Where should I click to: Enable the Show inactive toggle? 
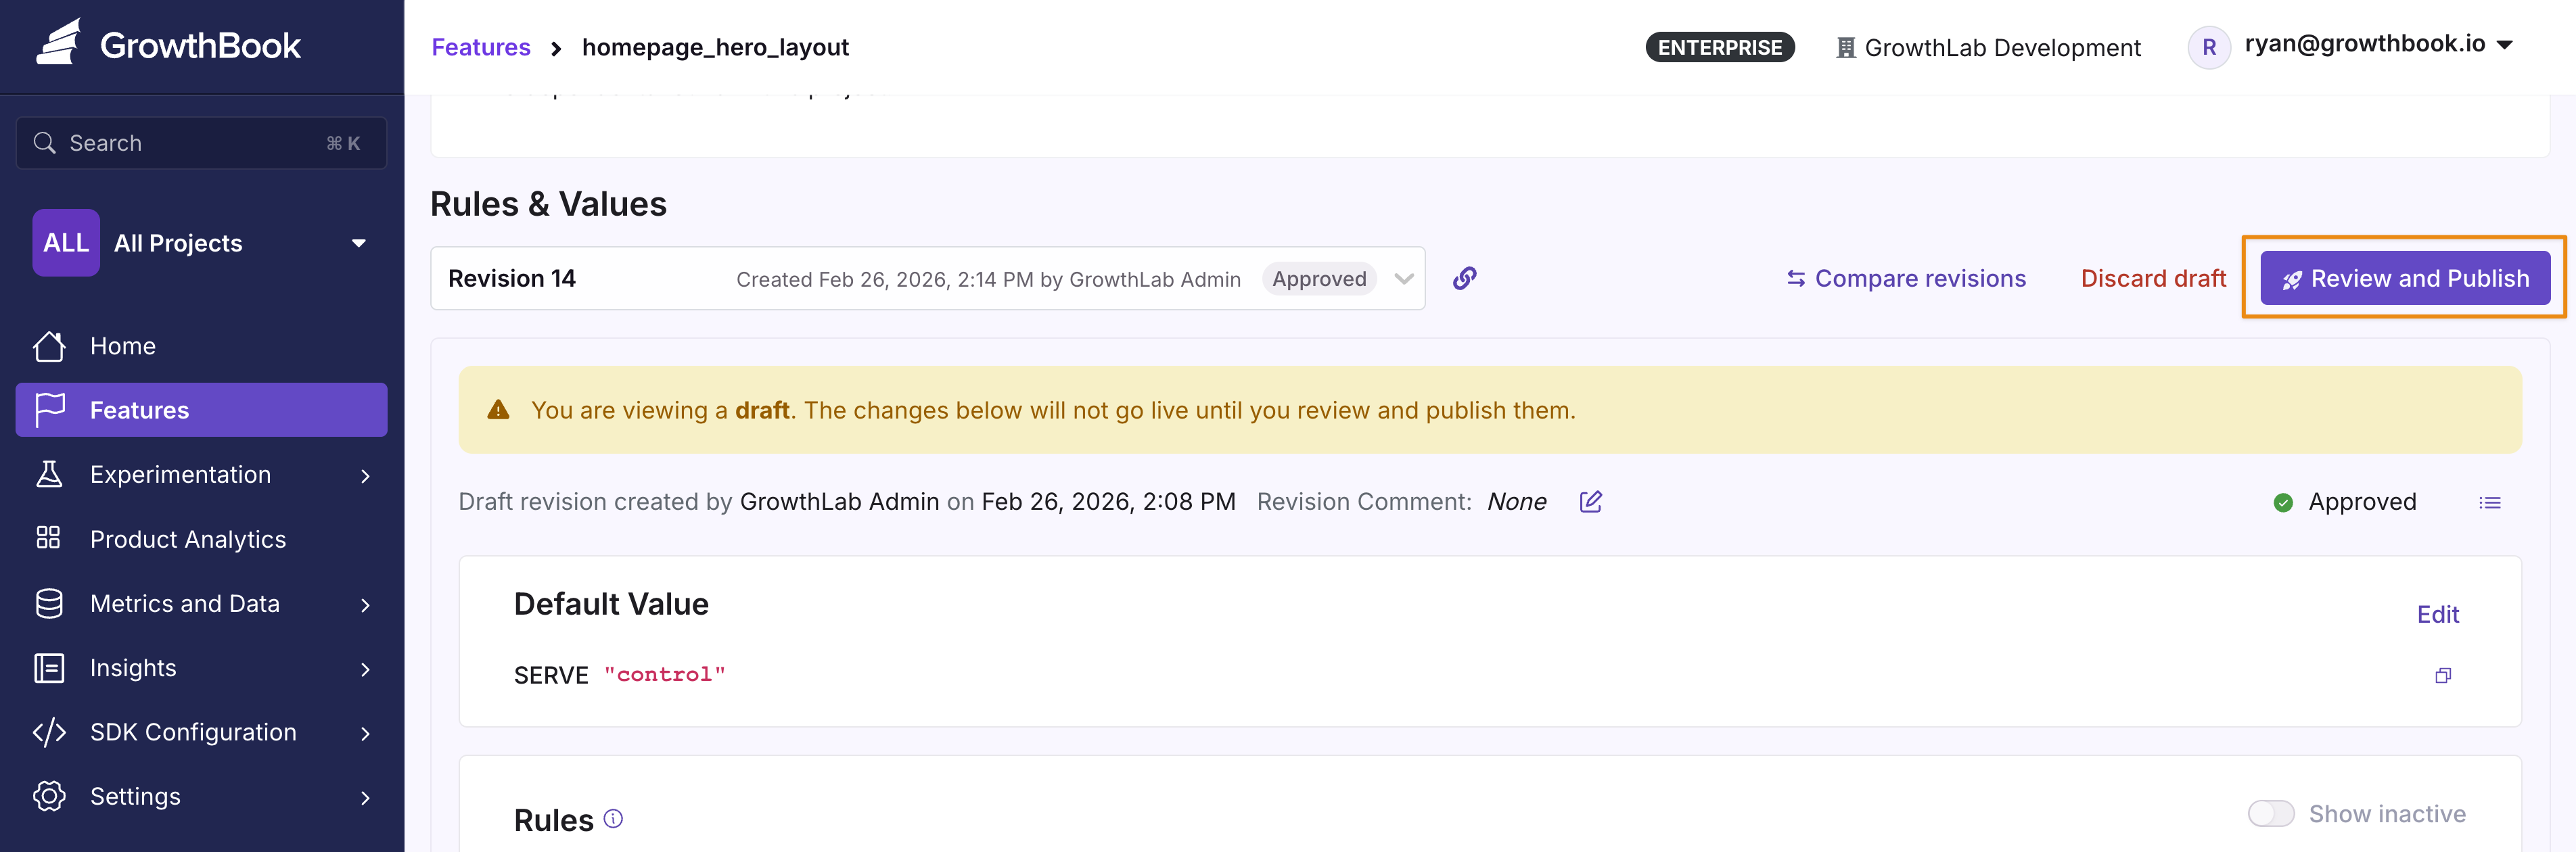point(2271,814)
